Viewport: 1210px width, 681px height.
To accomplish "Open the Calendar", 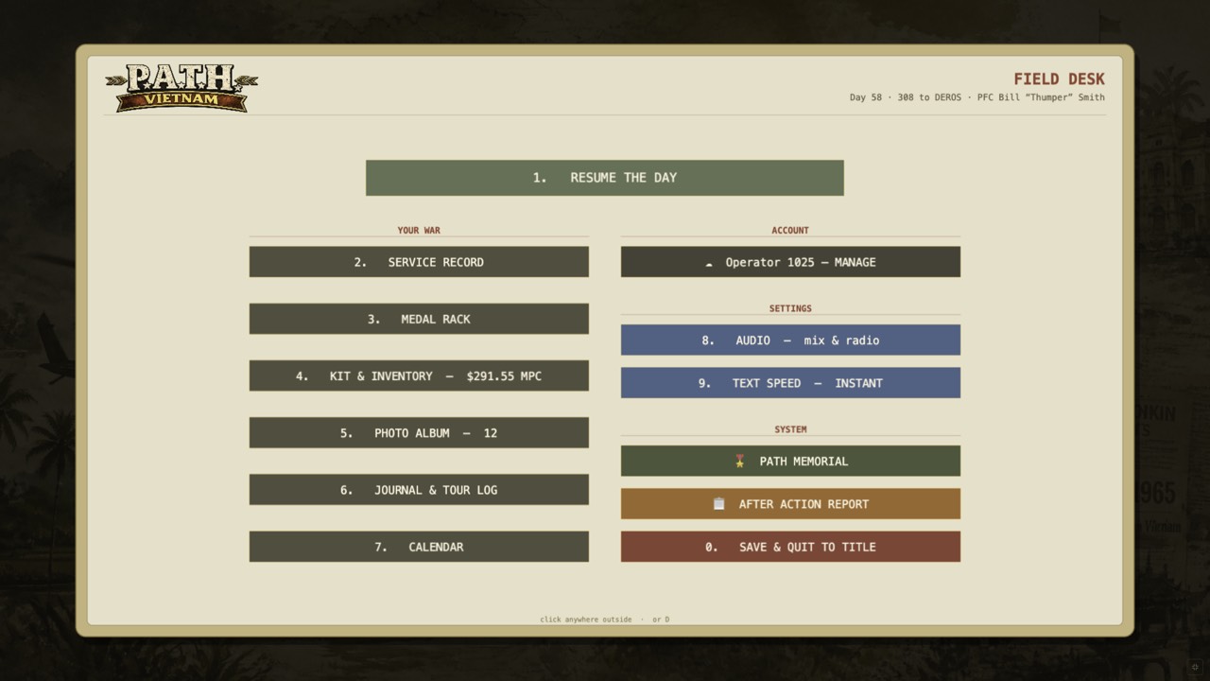I will pos(419,547).
